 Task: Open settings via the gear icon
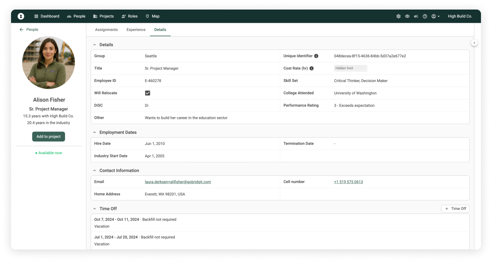(398, 17)
